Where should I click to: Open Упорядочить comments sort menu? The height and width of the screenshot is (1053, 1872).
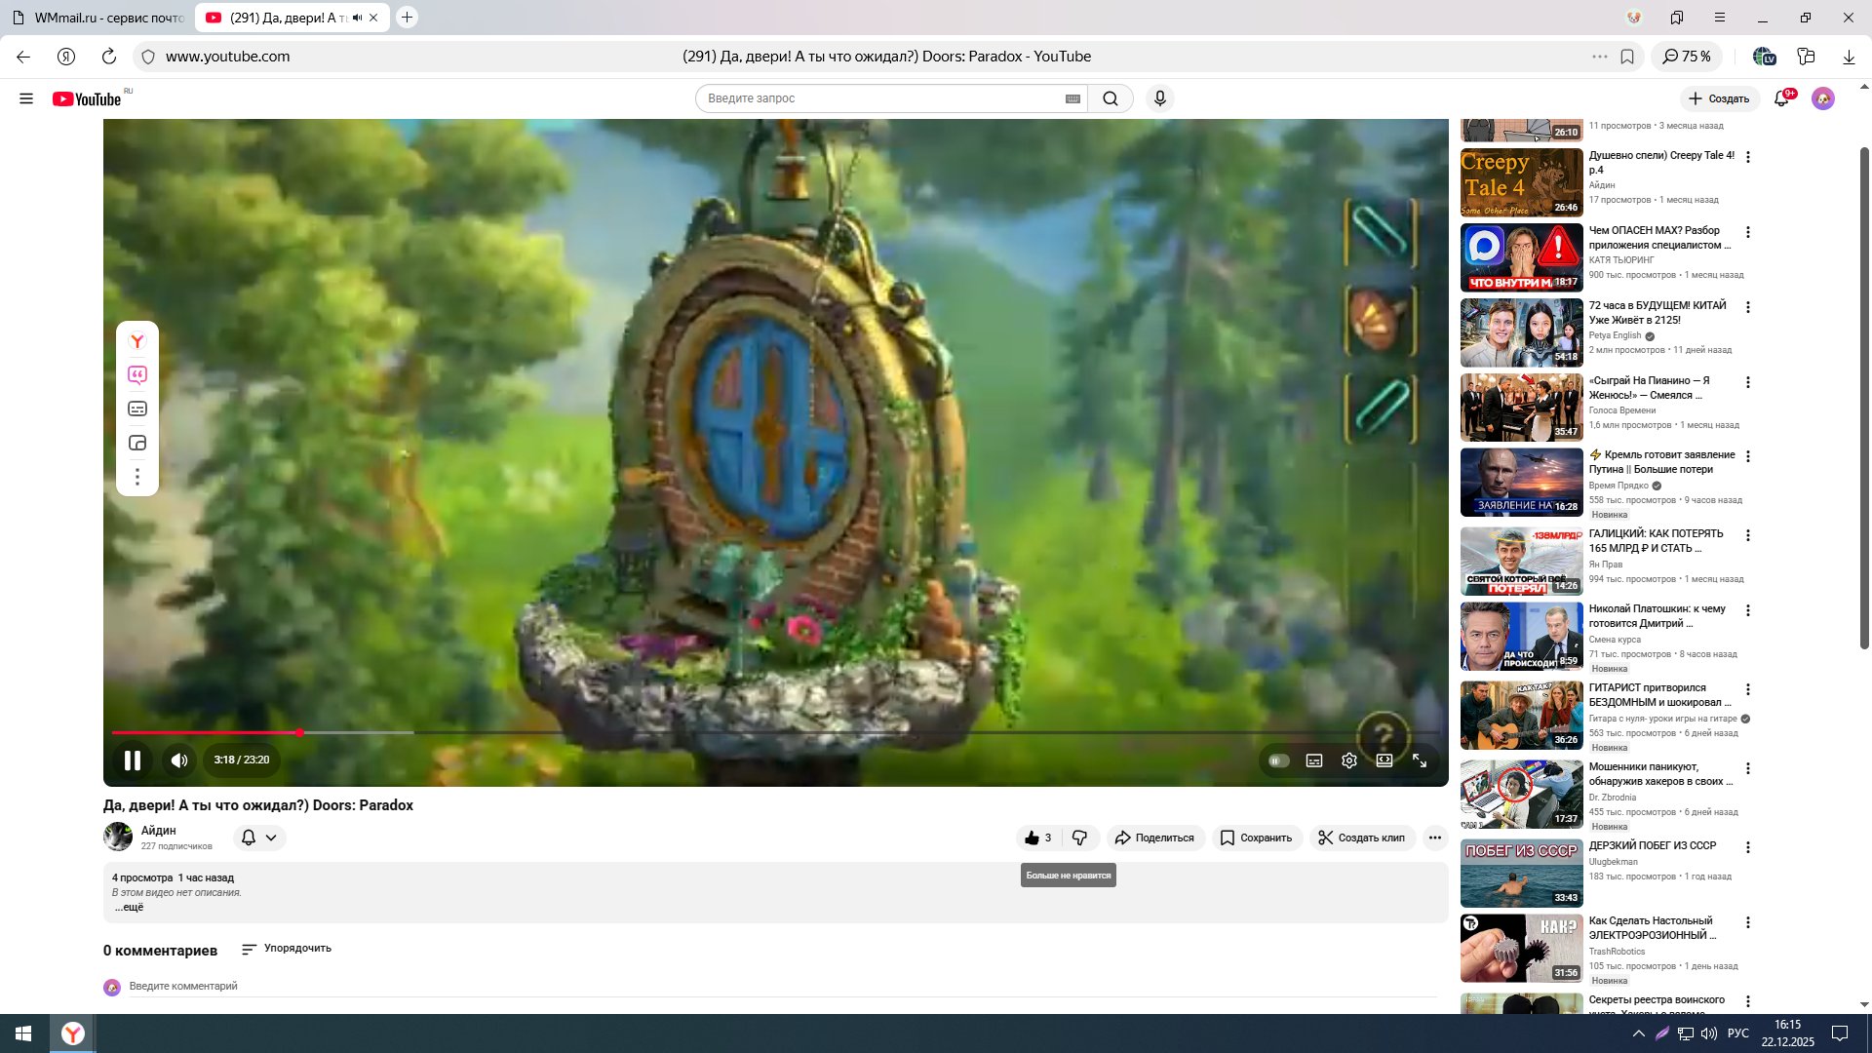point(287,949)
